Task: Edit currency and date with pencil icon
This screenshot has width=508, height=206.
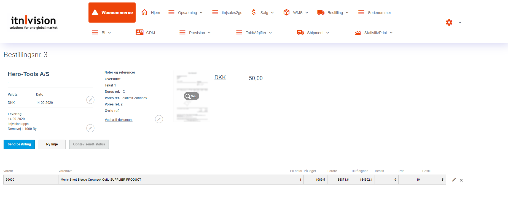Action: click(x=90, y=100)
